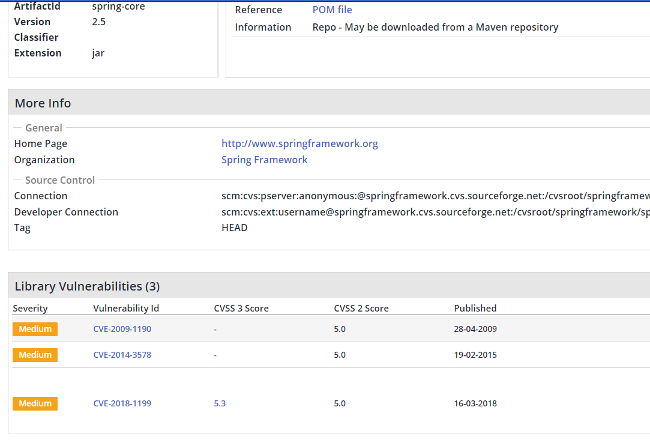650x440 pixels.
Task: Click the Medium badge for CVE-2009-1190
Action: [x=35, y=329]
